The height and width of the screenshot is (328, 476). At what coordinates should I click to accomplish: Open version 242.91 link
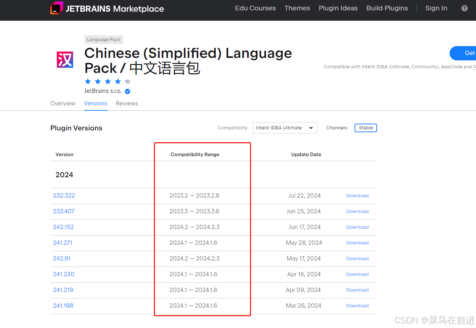pyautogui.click(x=62, y=259)
